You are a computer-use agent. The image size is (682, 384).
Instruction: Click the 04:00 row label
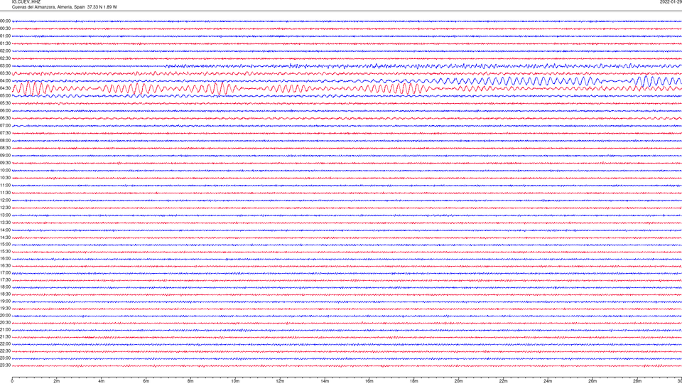(x=5, y=81)
